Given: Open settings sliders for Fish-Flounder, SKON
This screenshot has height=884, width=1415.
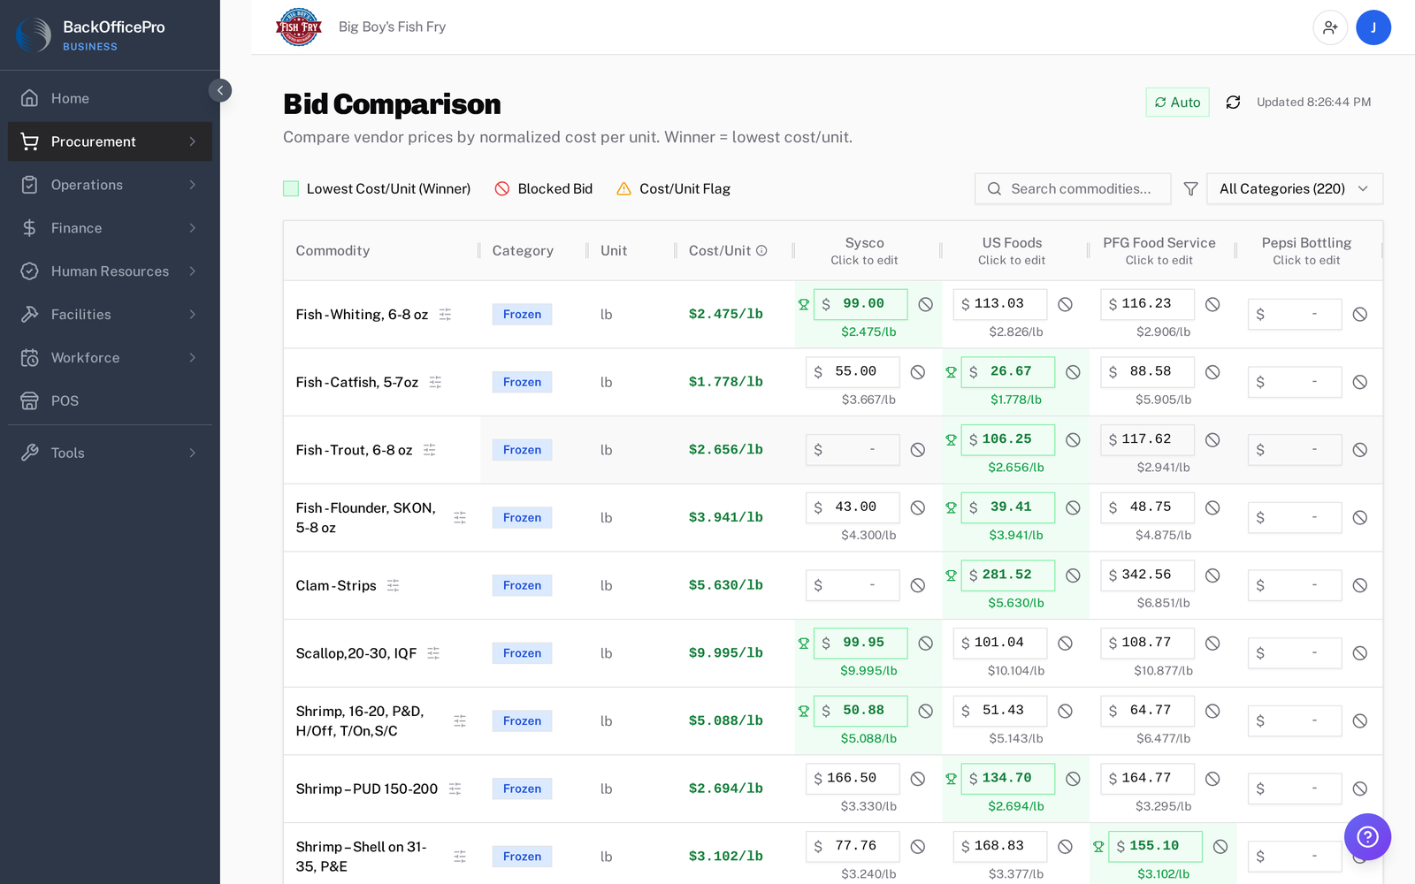Looking at the screenshot, I should pyautogui.click(x=460, y=518).
